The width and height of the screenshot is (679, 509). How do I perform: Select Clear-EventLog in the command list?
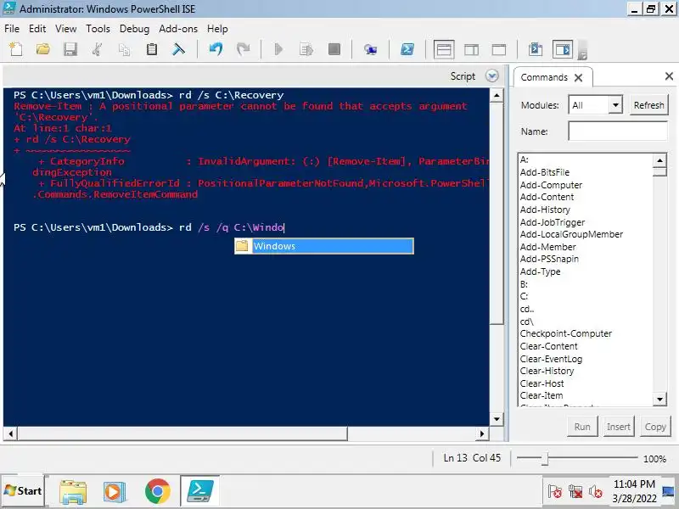pos(551,359)
